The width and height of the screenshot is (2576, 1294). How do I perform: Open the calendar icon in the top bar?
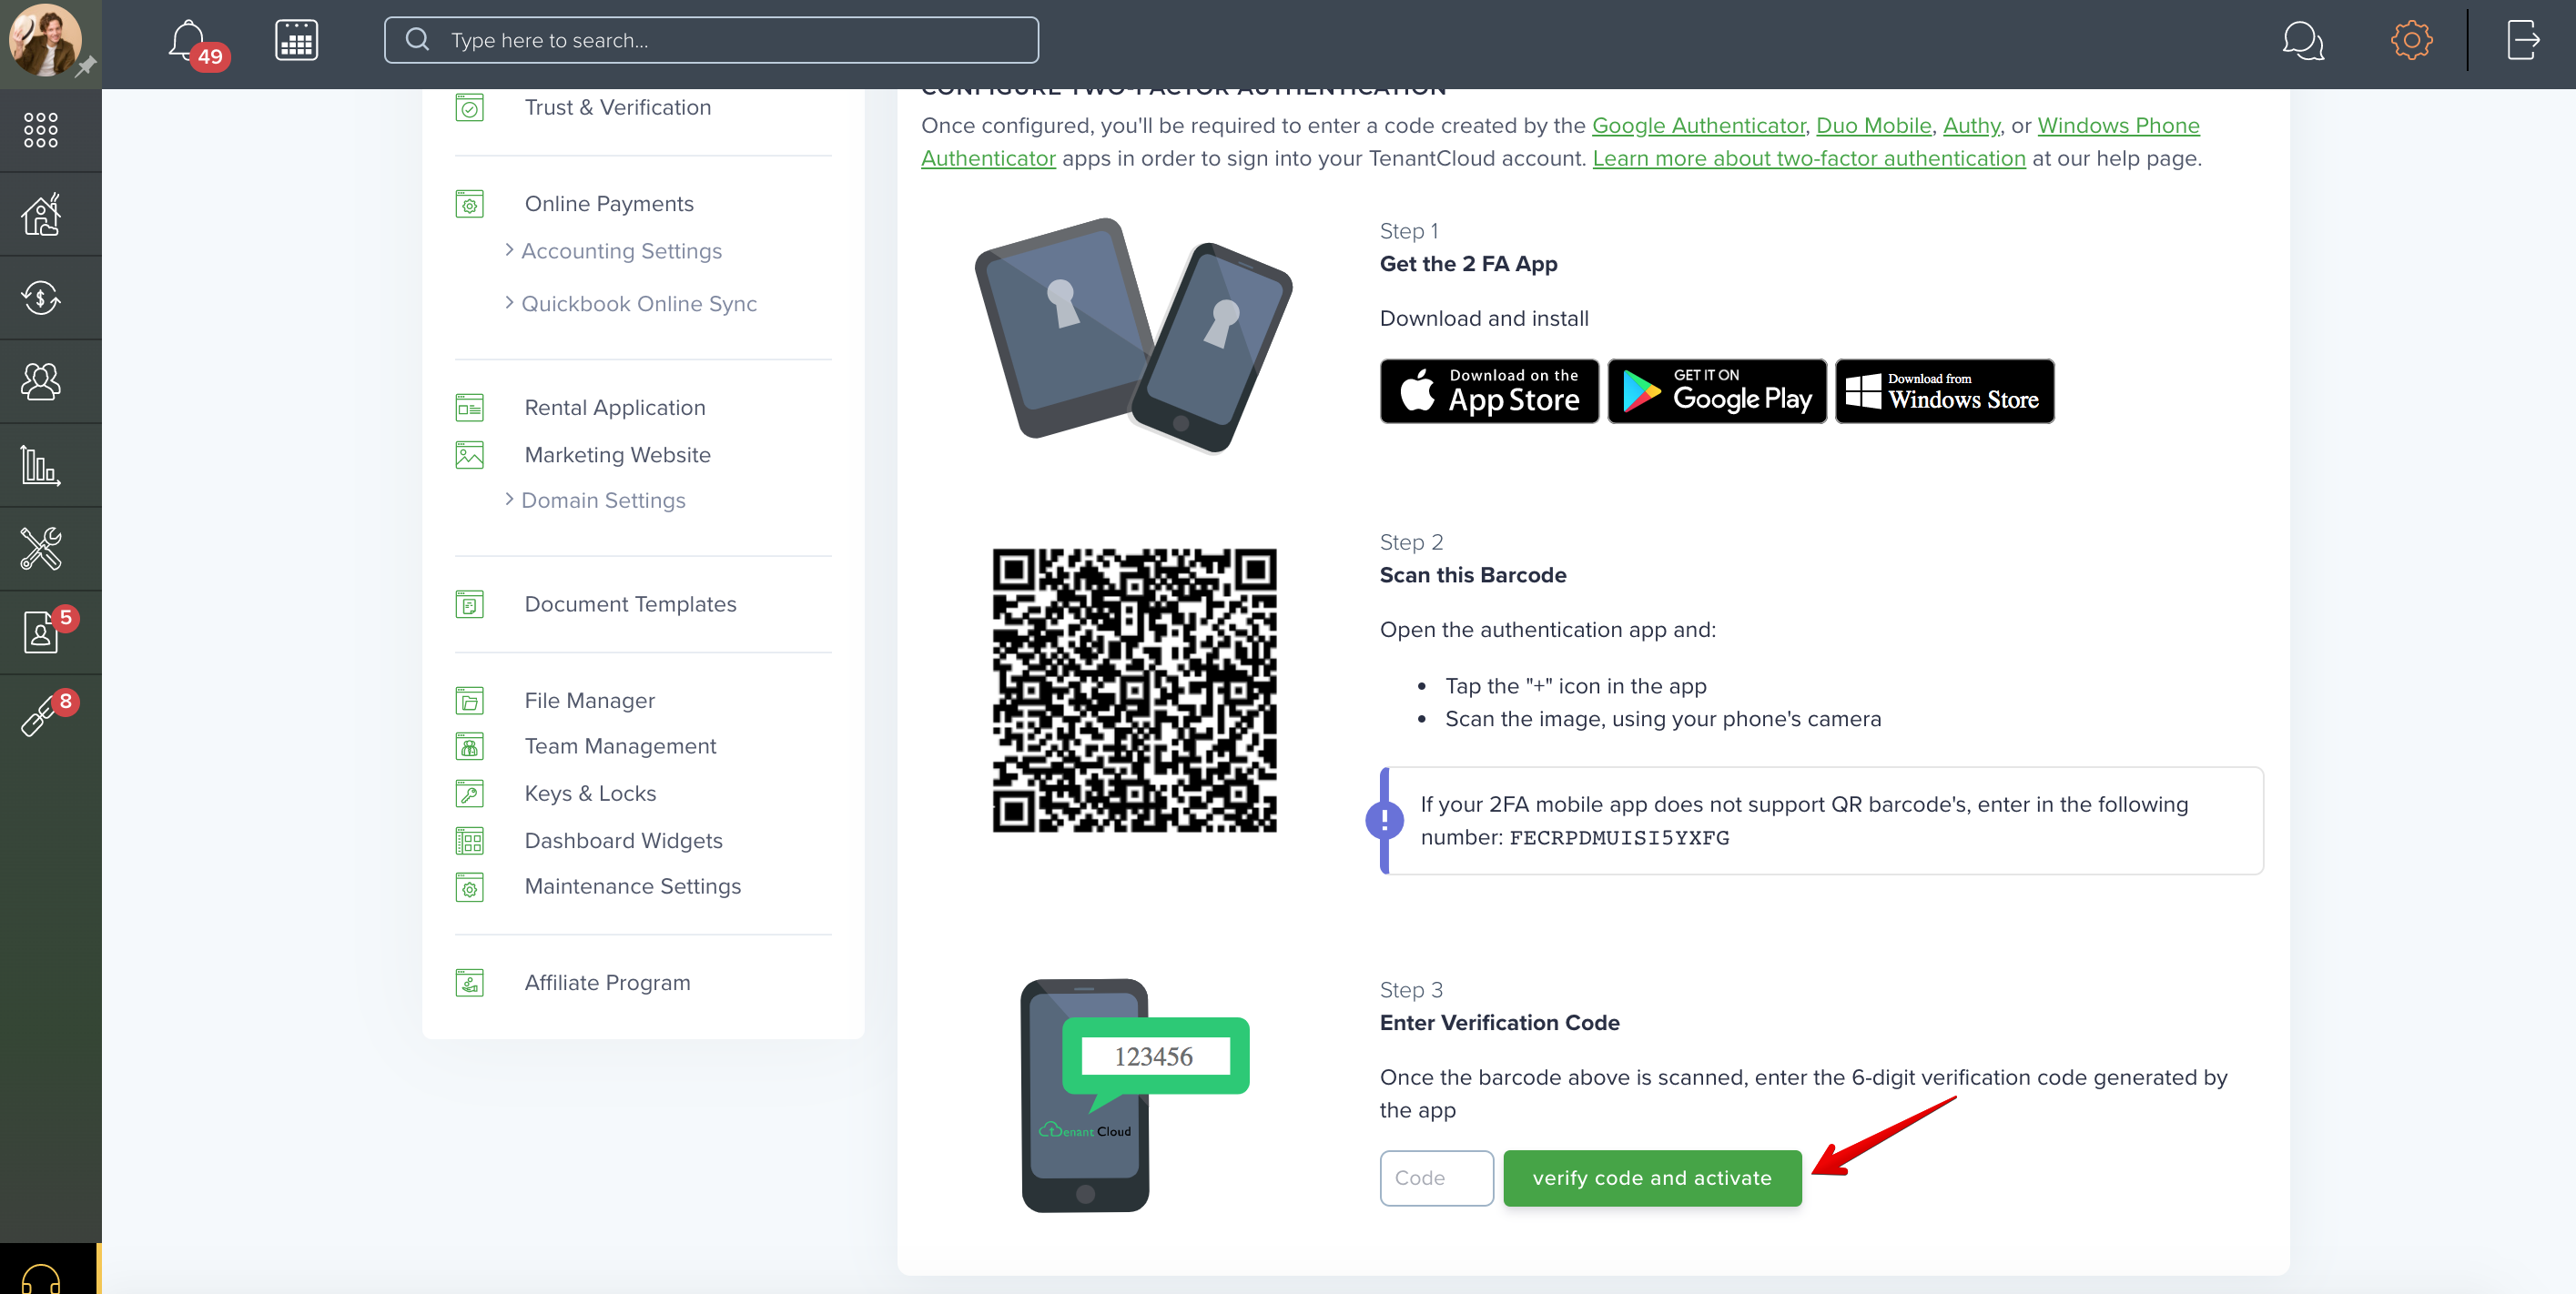click(x=297, y=41)
